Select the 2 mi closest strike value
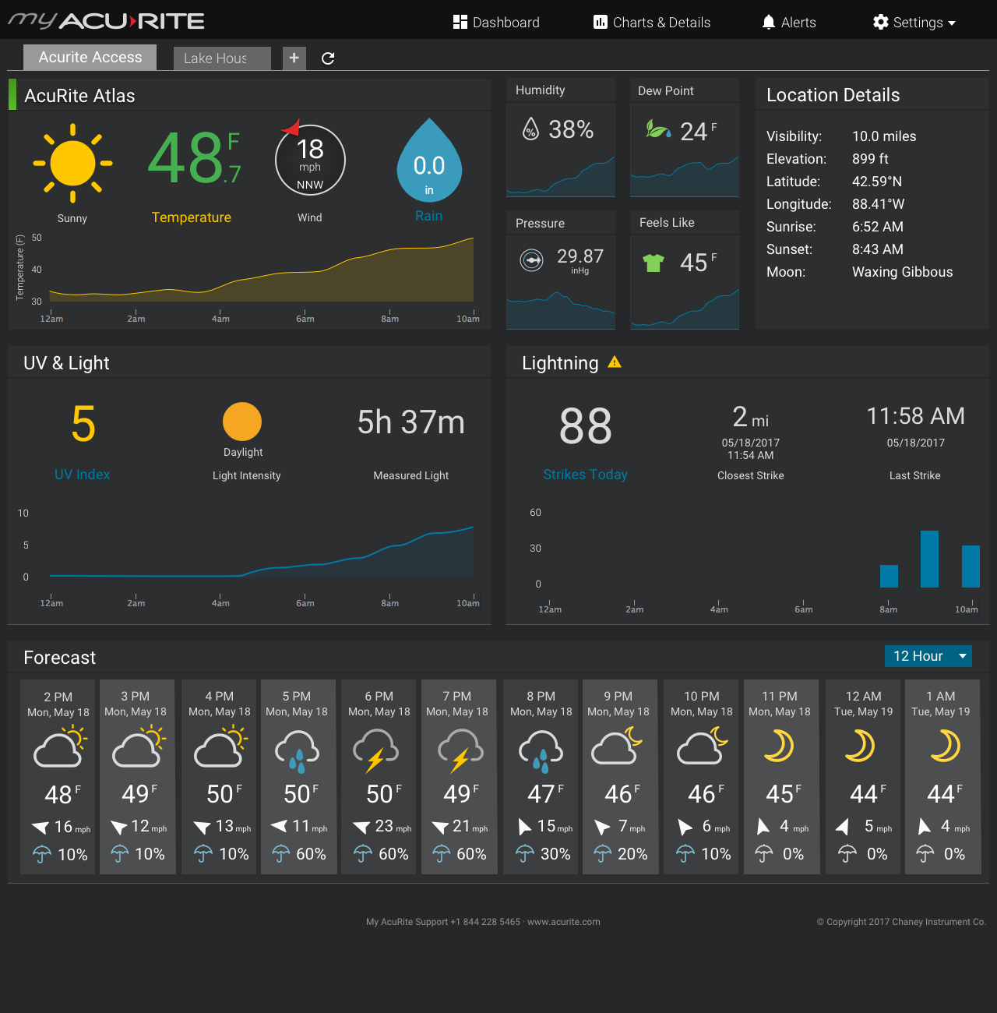Image resolution: width=997 pixels, height=1013 pixels. click(751, 418)
